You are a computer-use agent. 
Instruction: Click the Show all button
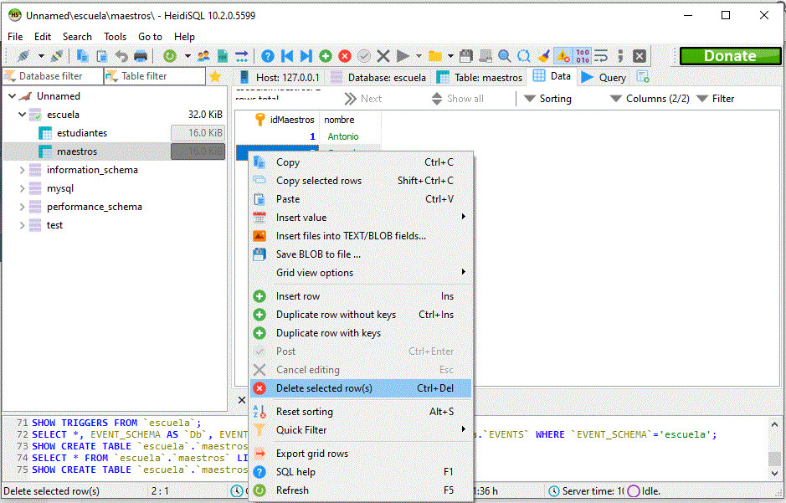point(457,99)
